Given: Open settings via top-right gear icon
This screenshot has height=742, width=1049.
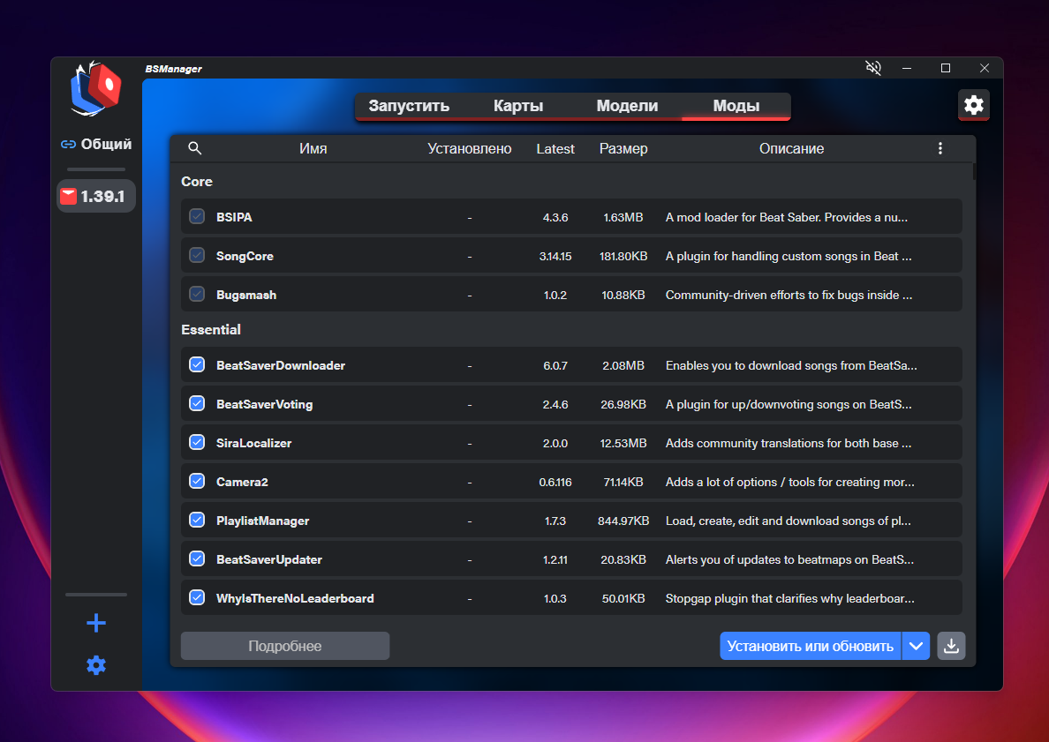Looking at the screenshot, I should 973,105.
